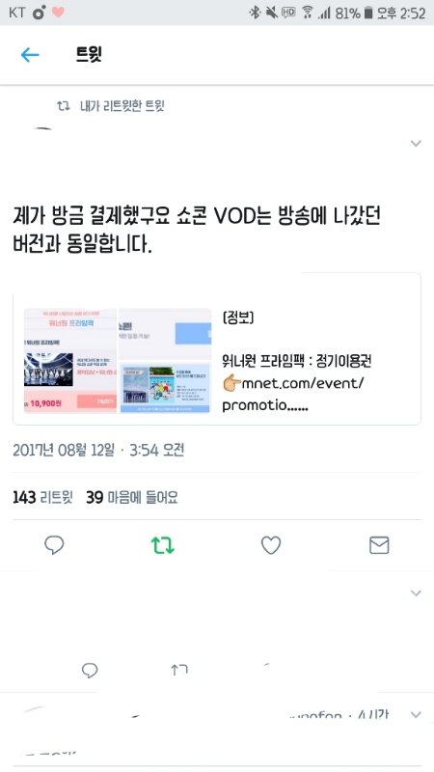
Task: Expand options chevron on the first reply
Action: [x=416, y=593]
